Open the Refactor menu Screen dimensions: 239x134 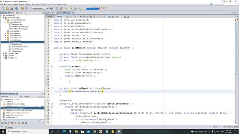[28, 4]
